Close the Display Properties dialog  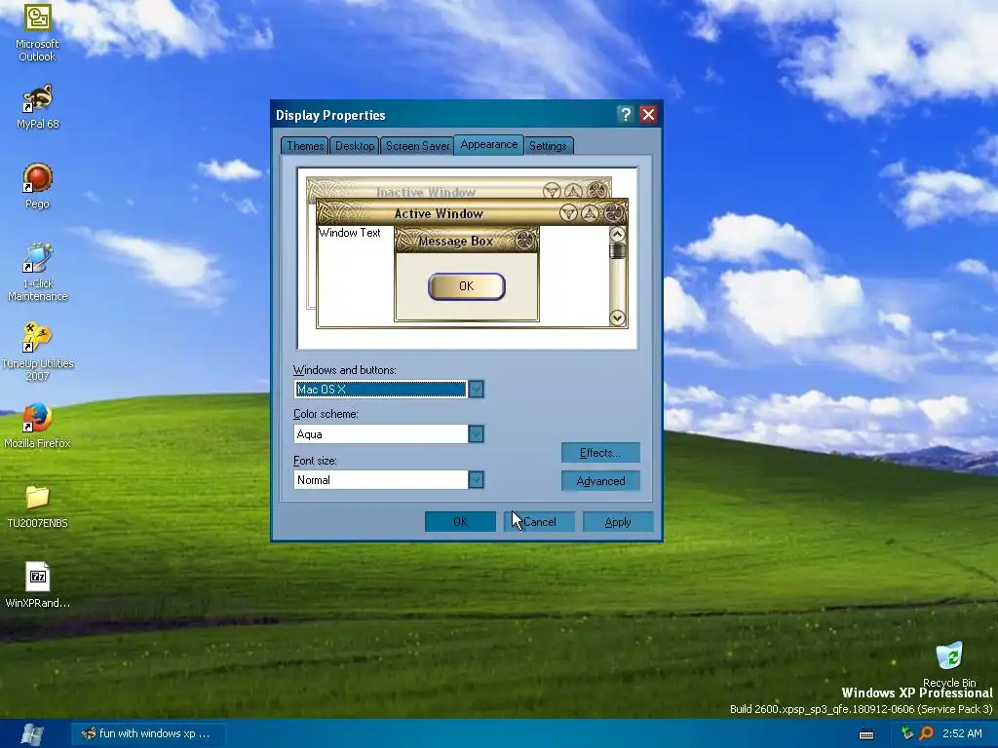(648, 115)
